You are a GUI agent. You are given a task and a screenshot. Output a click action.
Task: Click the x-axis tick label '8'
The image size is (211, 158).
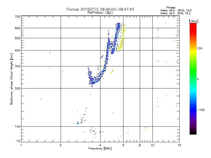click(x=140, y=145)
